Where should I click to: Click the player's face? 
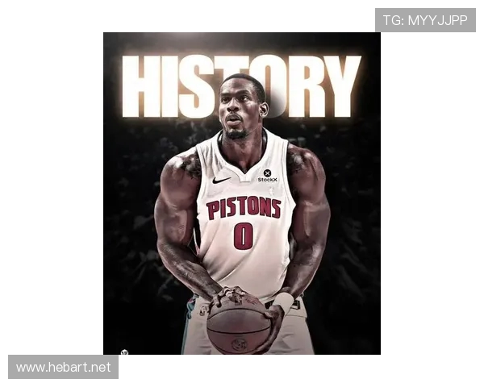click(x=240, y=109)
